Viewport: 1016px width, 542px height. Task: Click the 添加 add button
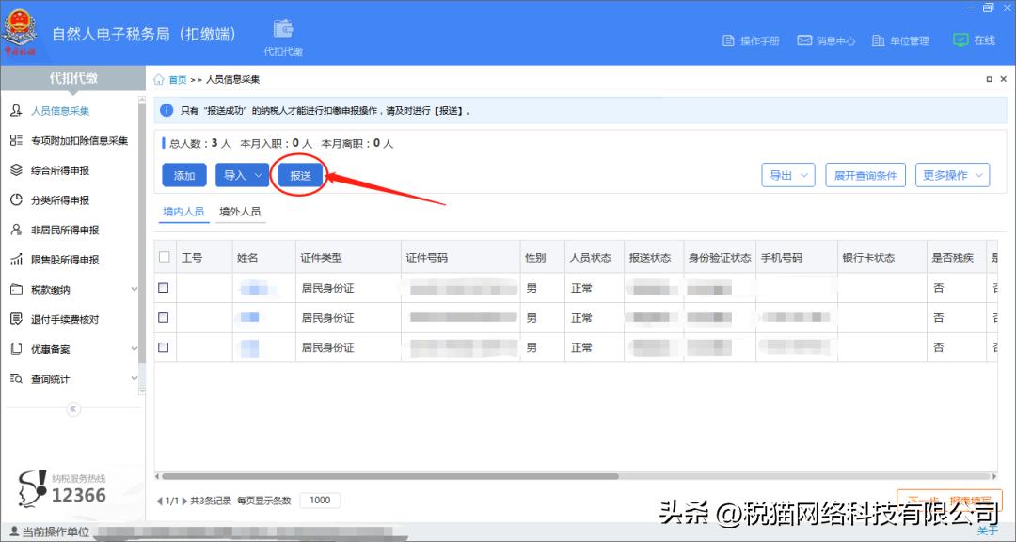tap(183, 175)
